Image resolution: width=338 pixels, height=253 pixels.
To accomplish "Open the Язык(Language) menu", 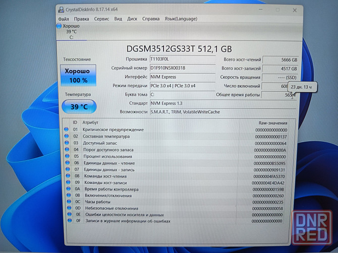I will pos(182,19).
